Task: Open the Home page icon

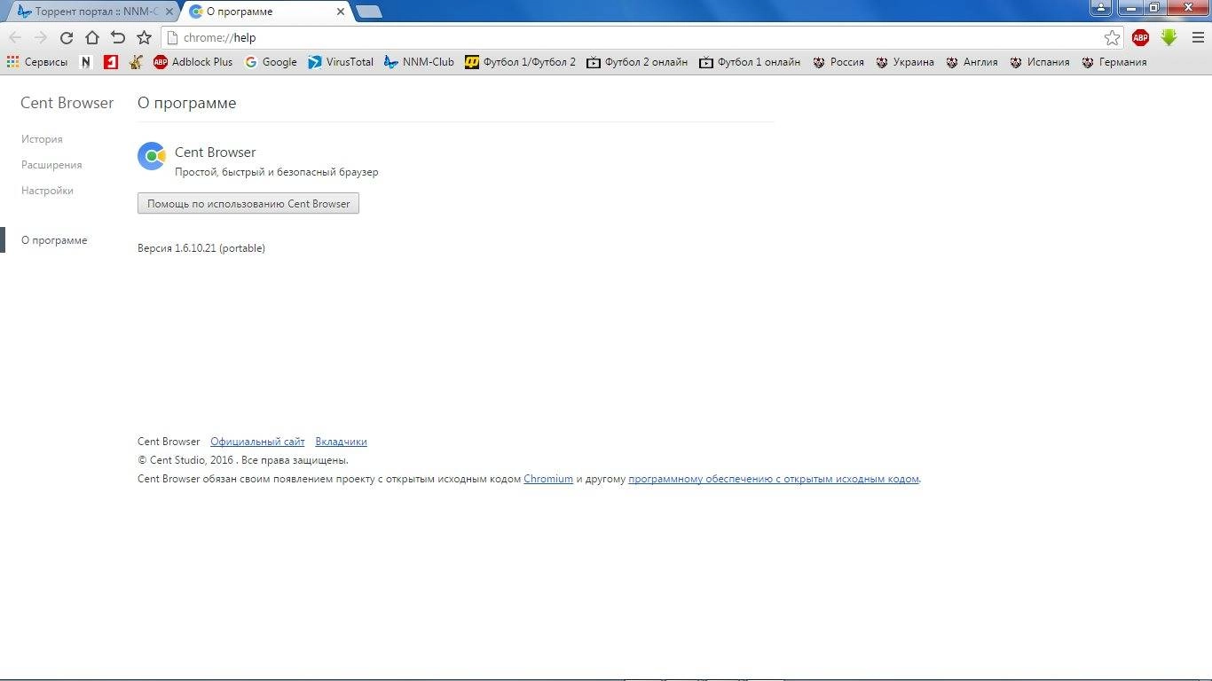Action: point(91,37)
